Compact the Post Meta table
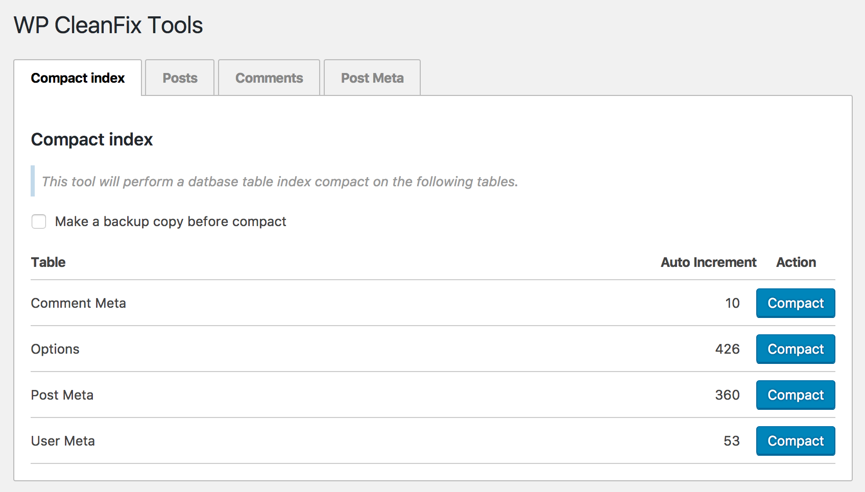Screen dimensions: 865x492 [796, 395]
